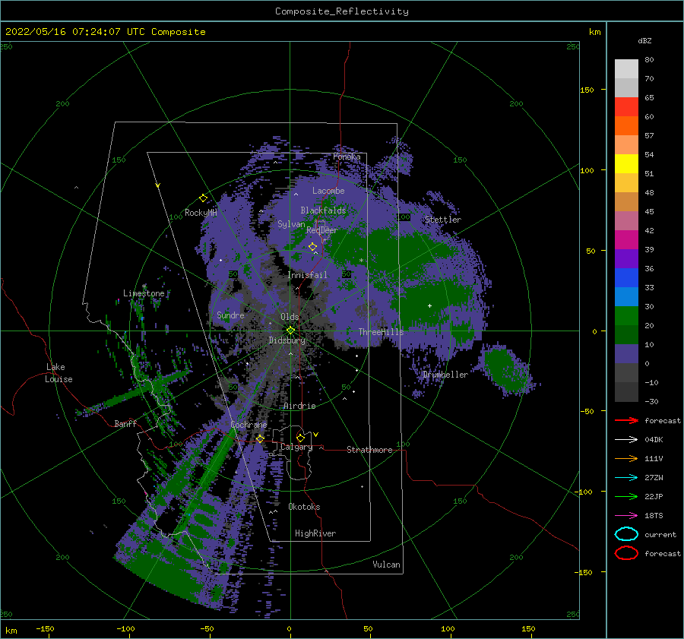Click the Stettler label
Image resolution: width=684 pixels, height=639 pixels.
443,220
